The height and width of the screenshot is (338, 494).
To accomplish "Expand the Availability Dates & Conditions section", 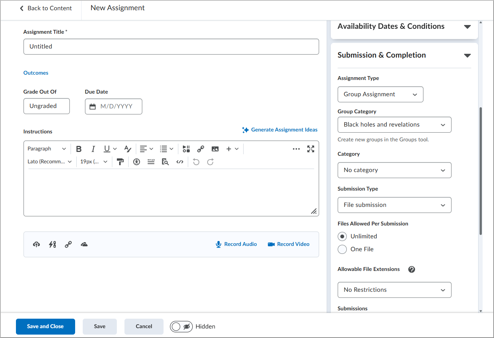I will tap(467, 27).
